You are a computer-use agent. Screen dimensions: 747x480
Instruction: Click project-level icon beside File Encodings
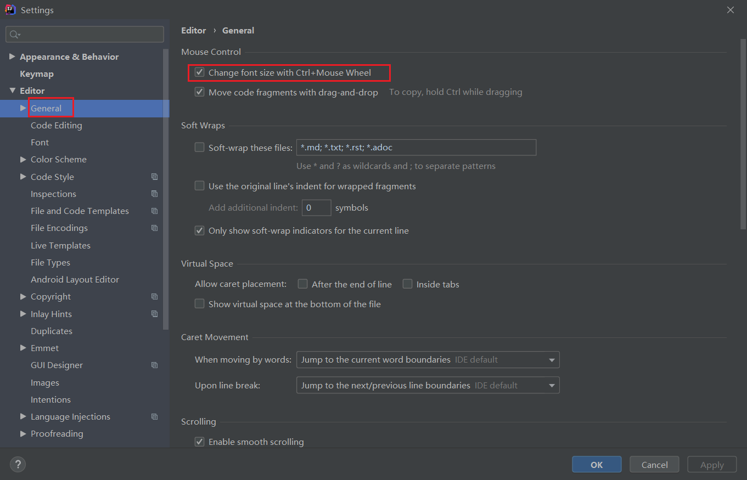point(154,228)
